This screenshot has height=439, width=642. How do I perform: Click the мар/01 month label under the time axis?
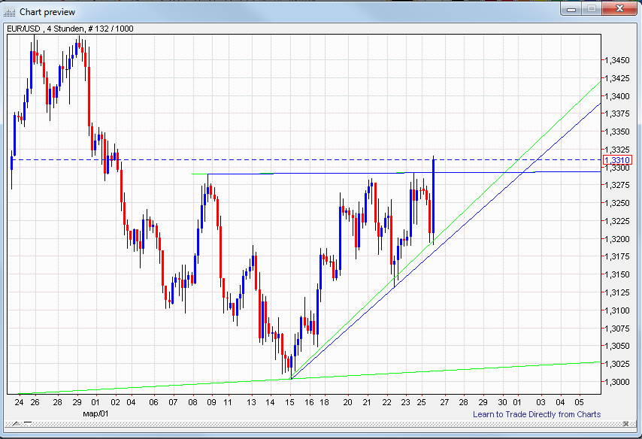tap(95, 413)
